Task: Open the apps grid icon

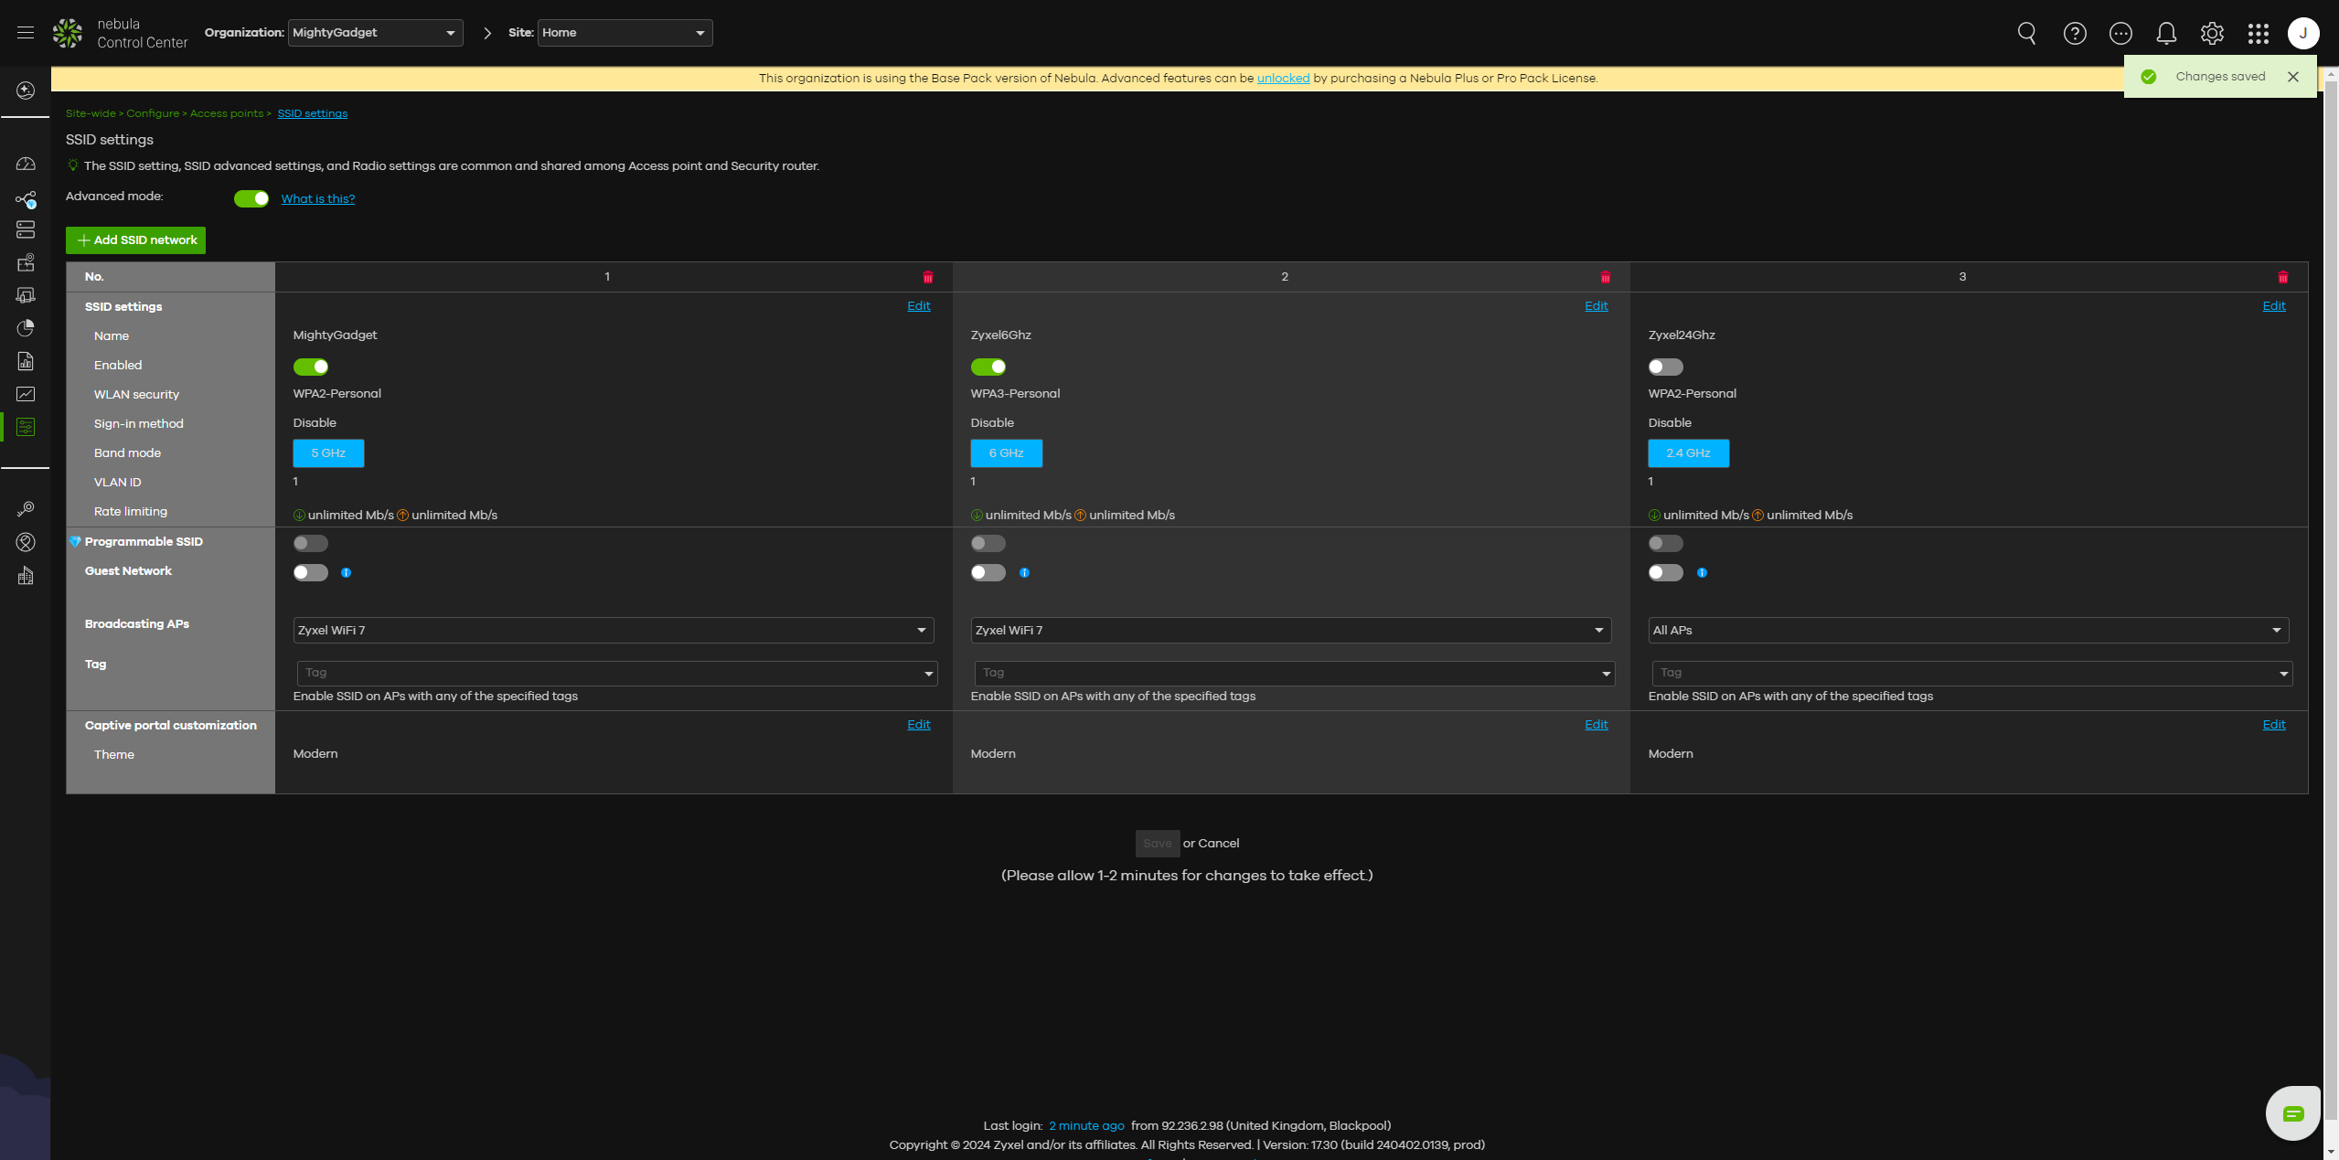Action: (2258, 34)
